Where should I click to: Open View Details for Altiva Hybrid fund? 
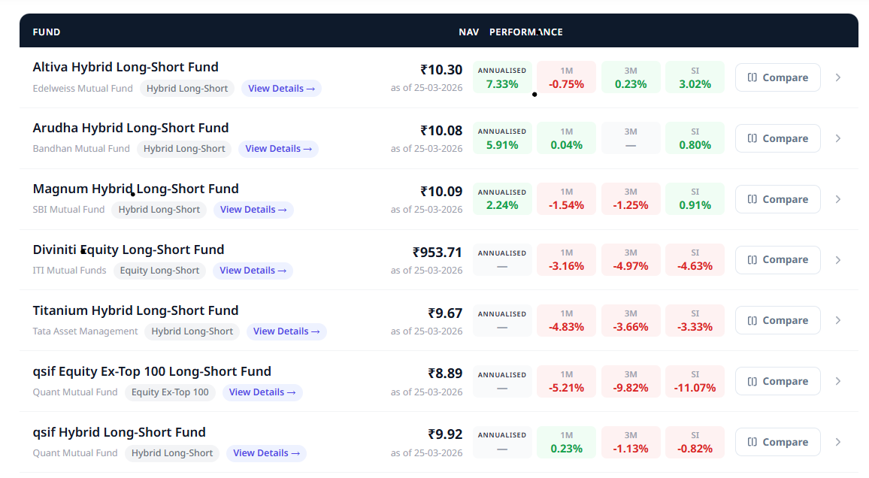tap(281, 89)
